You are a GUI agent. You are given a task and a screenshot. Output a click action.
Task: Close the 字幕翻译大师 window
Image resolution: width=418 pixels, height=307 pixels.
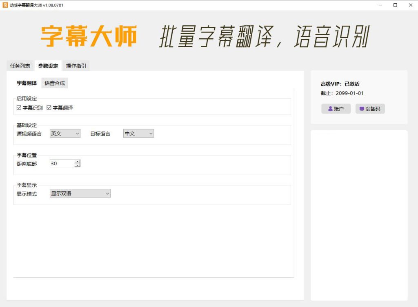411,5
